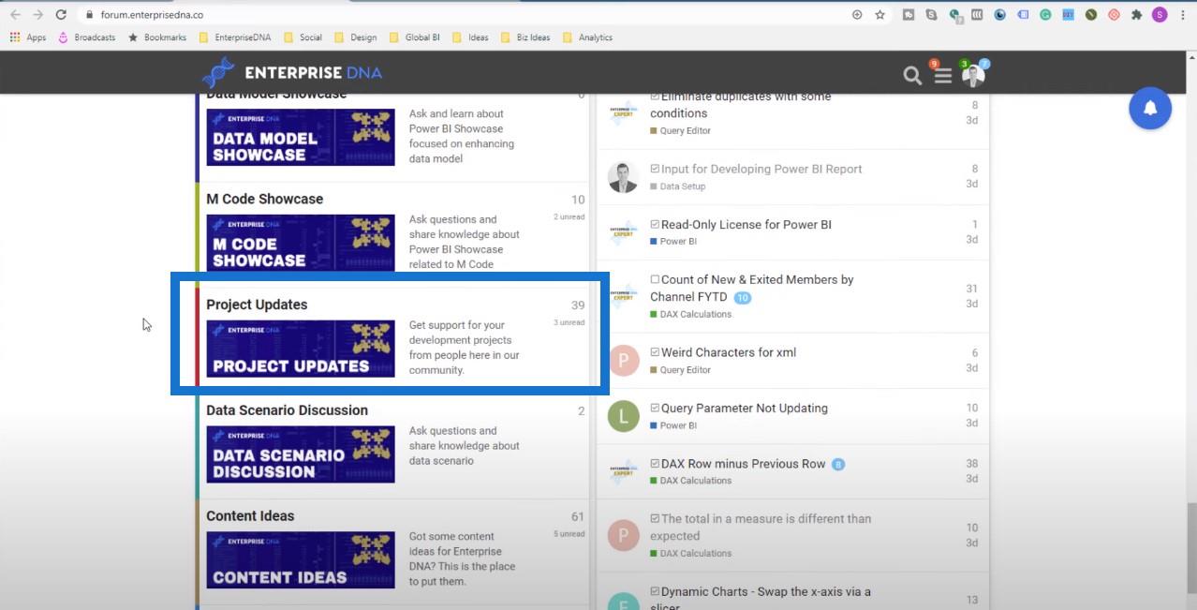
Task: Open the browser Extensions puzzle icon
Action: click(1136, 15)
